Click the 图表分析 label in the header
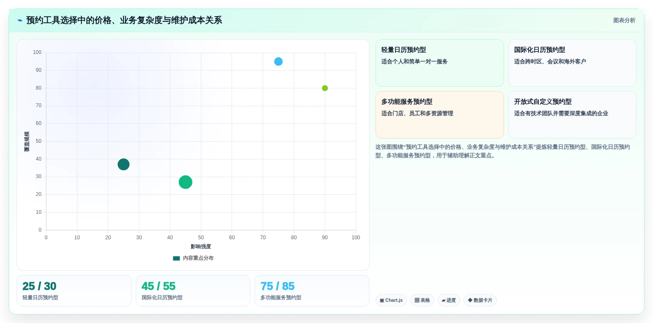This screenshot has width=653, height=323. pyautogui.click(x=624, y=20)
